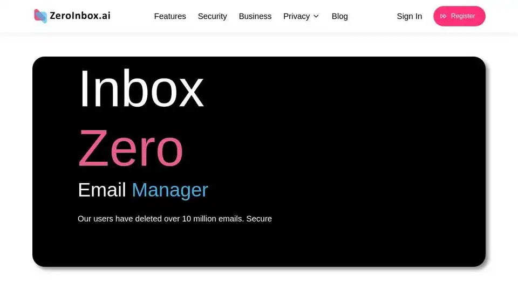Click the text about 10 million deleted emails
Screen dimensions: 518x291
(175, 218)
